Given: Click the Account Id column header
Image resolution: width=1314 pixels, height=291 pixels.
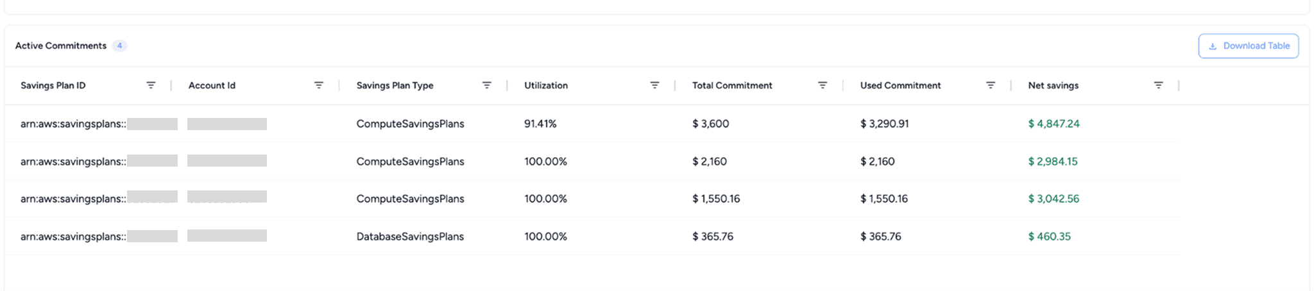Looking at the screenshot, I should click(x=212, y=85).
